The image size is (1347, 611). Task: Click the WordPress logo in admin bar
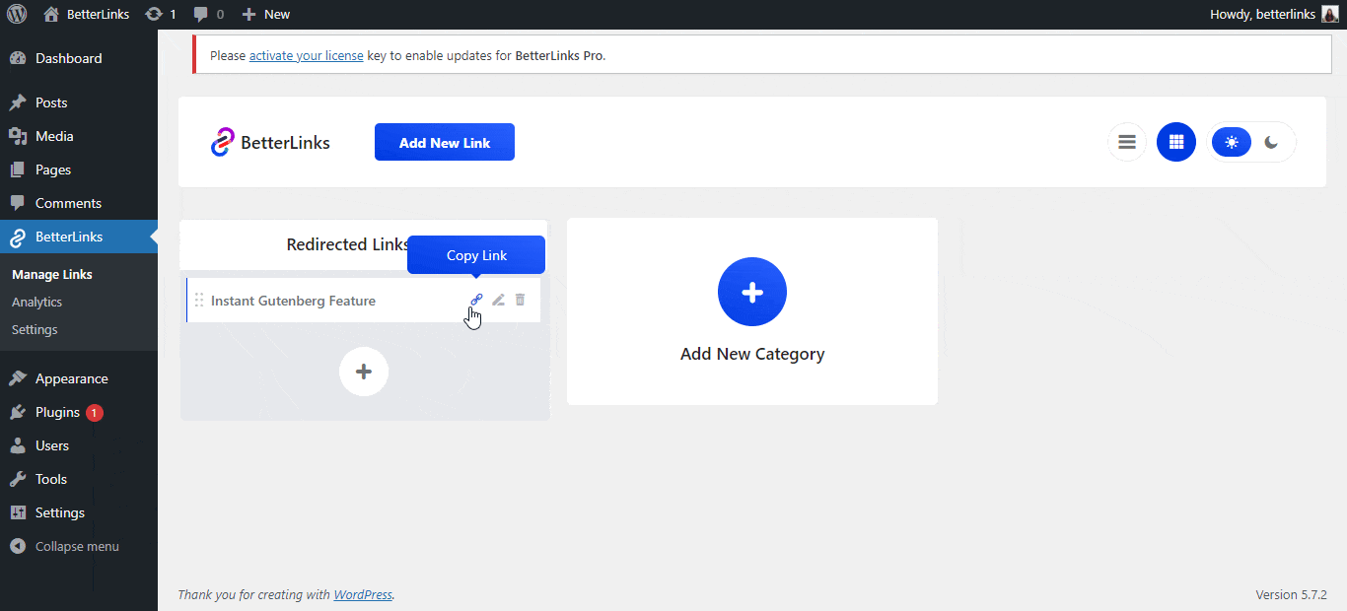[x=17, y=14]
